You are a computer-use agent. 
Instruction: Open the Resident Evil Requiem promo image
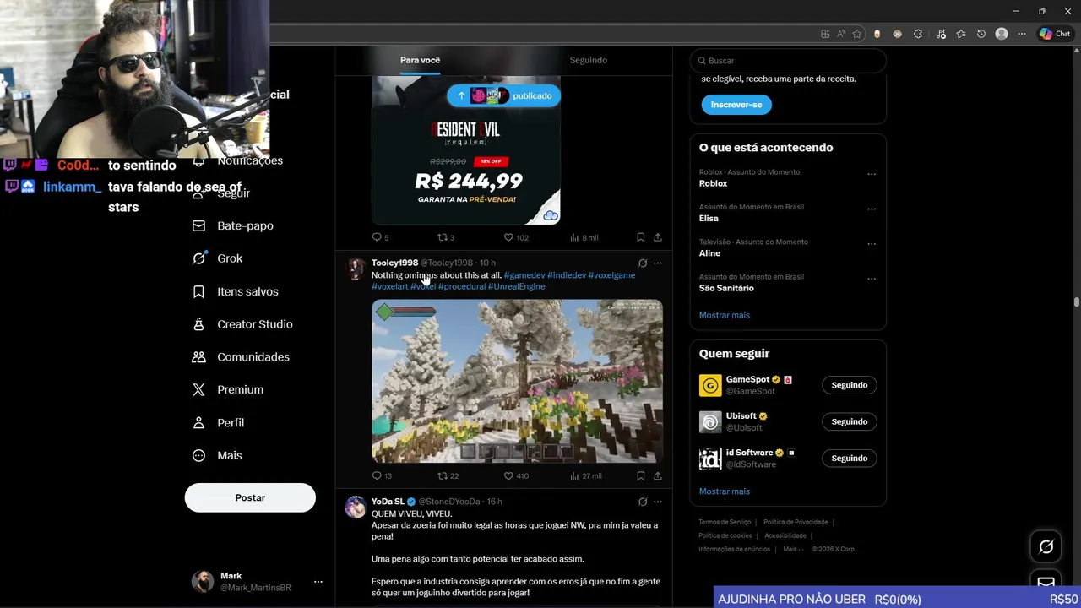466,150
